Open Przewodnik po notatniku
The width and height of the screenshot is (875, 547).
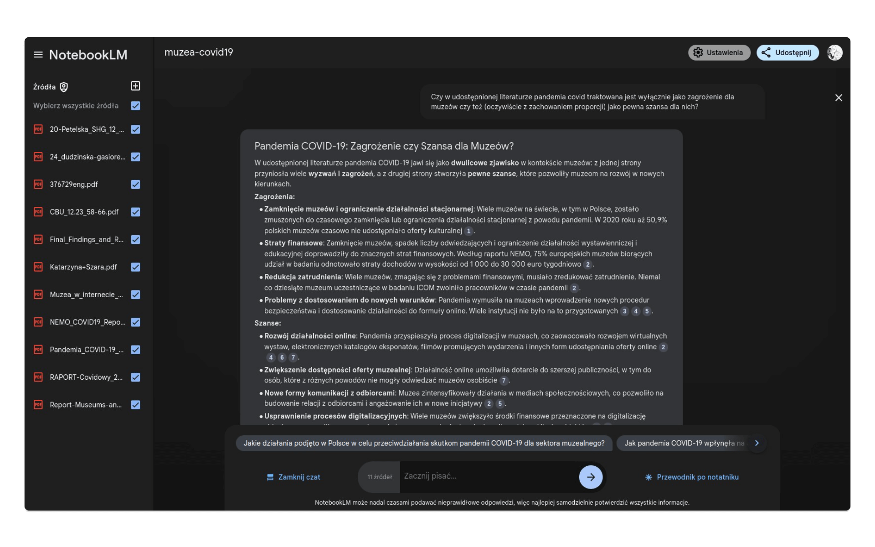[692, 477]
